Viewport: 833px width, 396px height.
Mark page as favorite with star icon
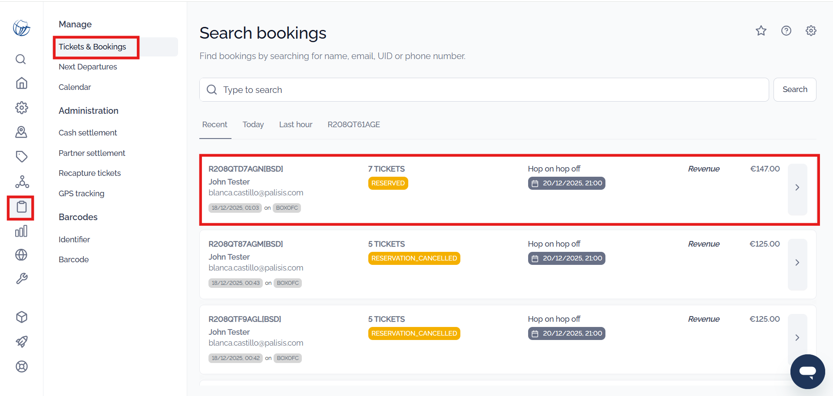coord(761,30)
